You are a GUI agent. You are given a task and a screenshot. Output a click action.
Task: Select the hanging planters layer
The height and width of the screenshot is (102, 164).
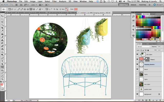click(x=150, y=65)
